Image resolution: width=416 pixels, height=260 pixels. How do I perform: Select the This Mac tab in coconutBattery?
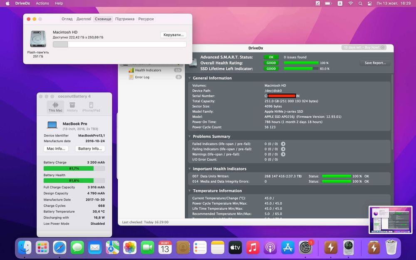55,107
